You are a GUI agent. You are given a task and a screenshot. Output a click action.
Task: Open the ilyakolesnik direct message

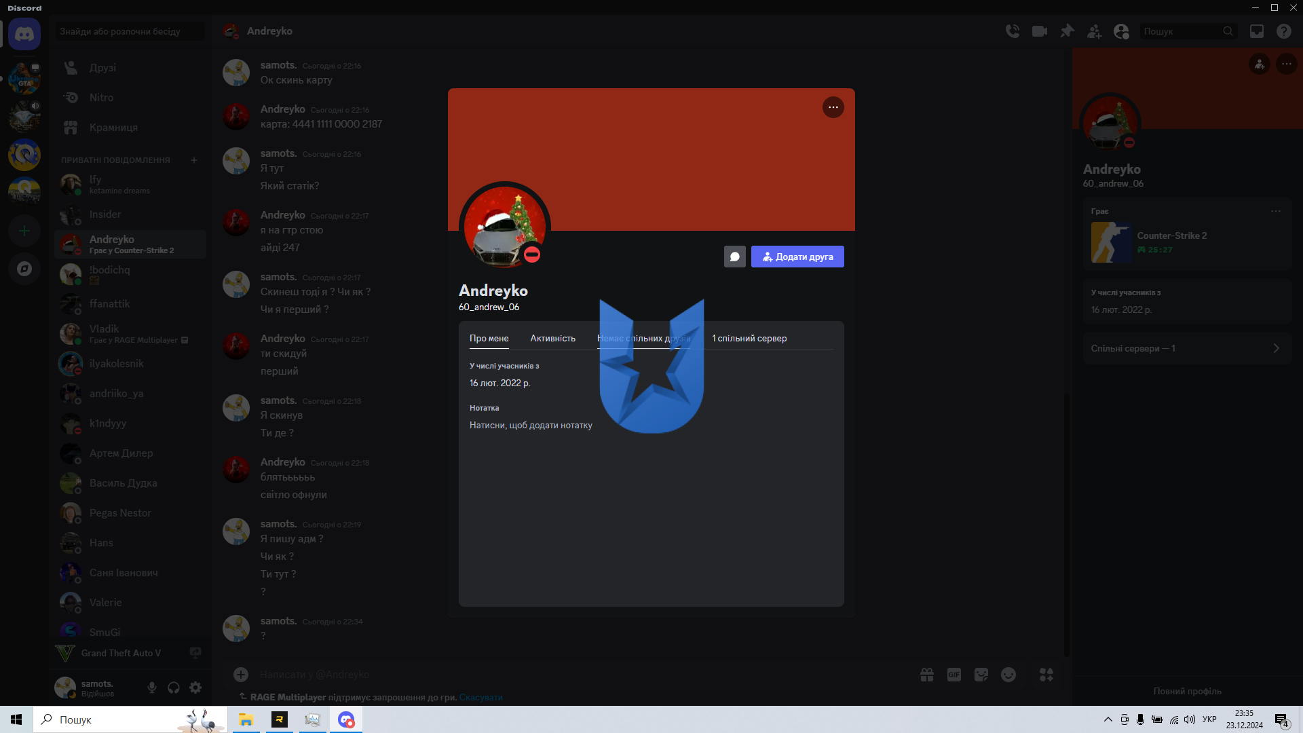click(x=130, y=364)
